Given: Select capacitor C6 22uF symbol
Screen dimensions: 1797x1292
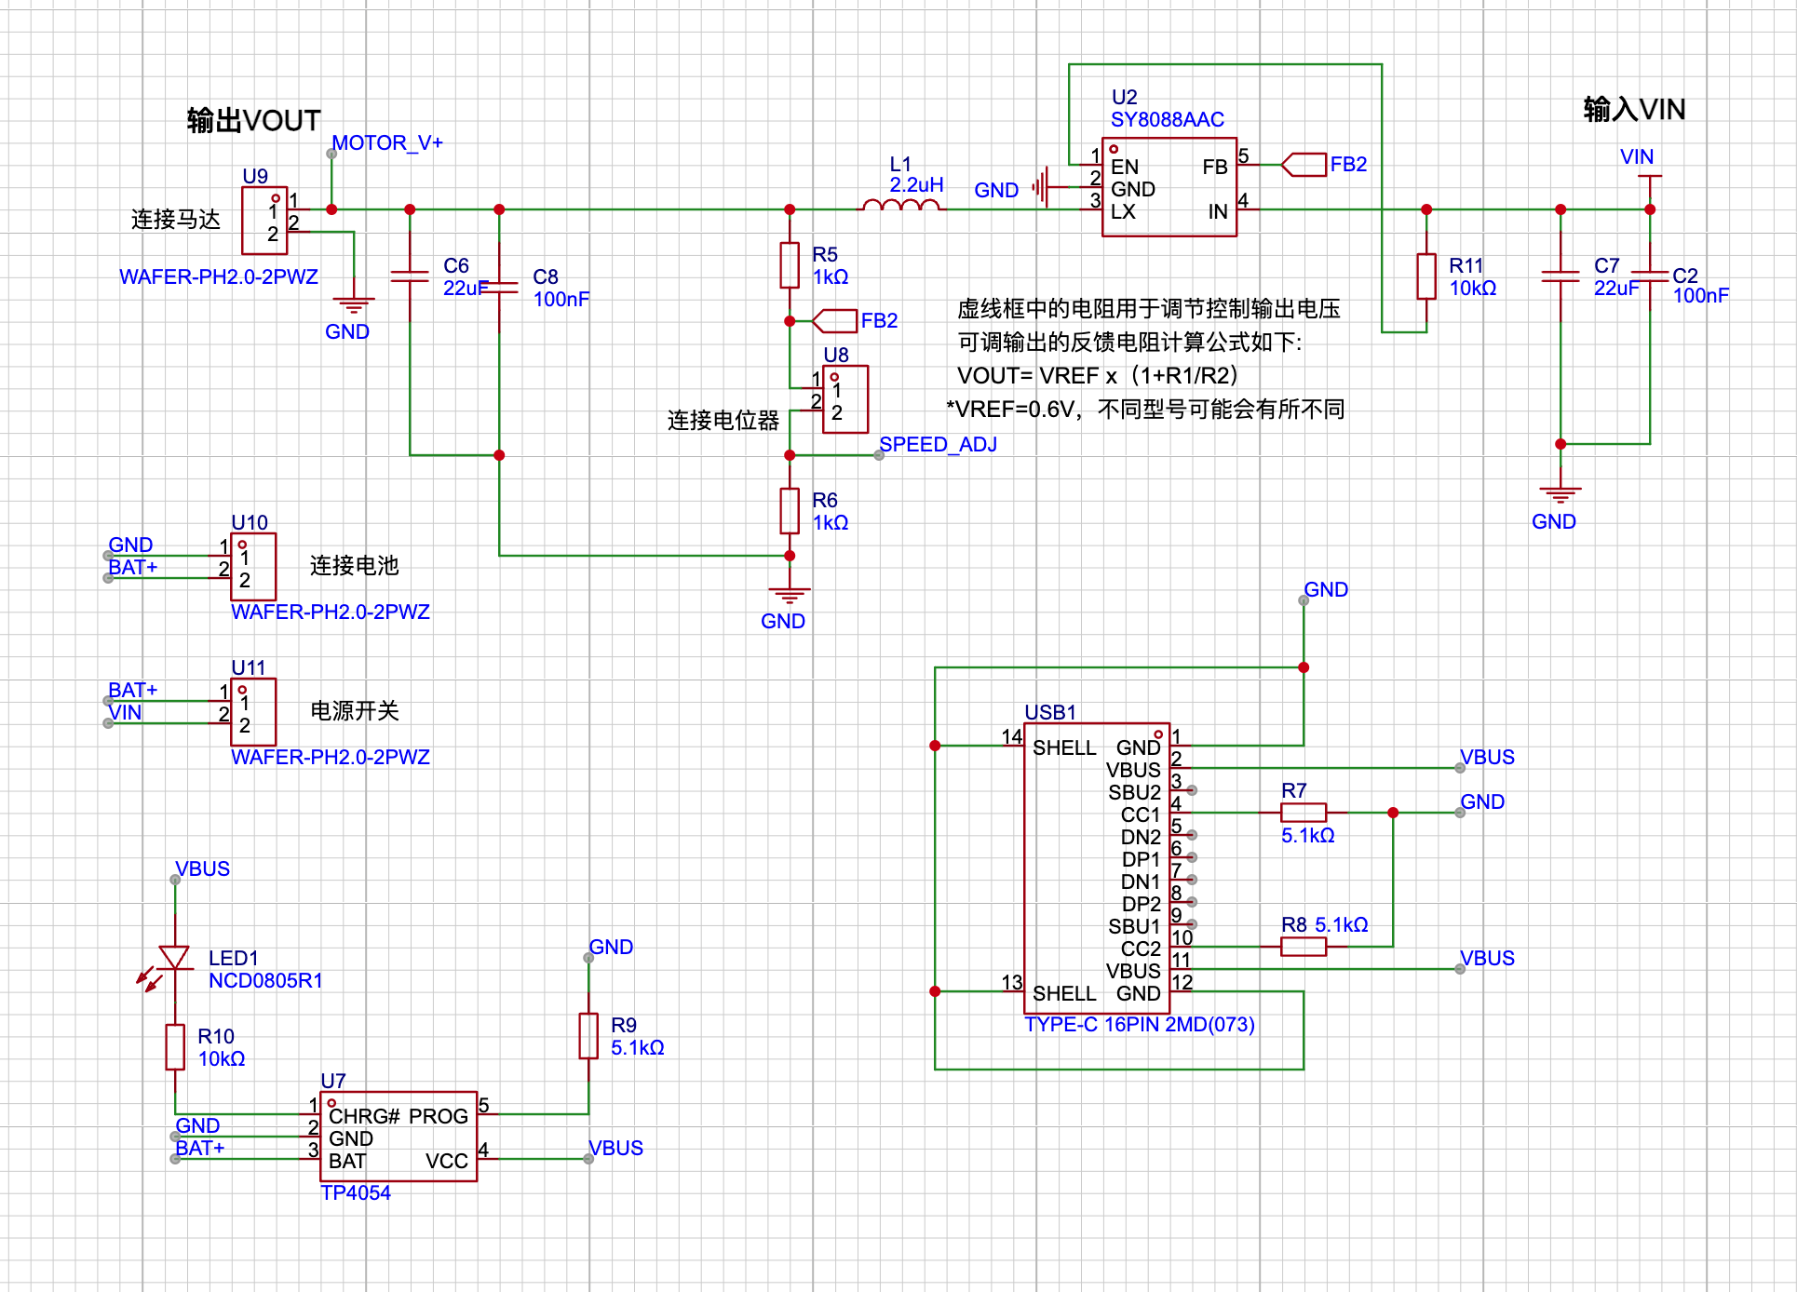Looking at the screenshot, I should [410, 276].
